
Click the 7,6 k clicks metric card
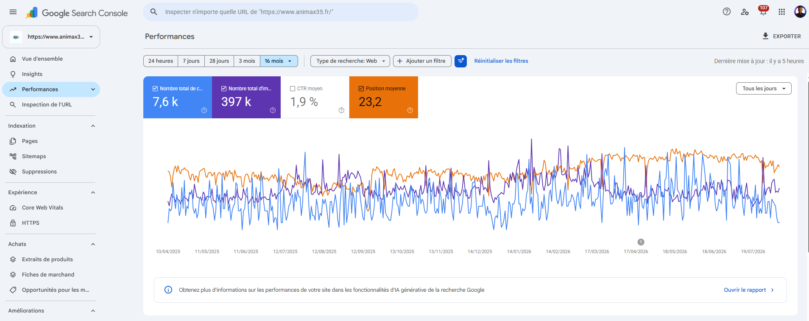pos(178,98)
